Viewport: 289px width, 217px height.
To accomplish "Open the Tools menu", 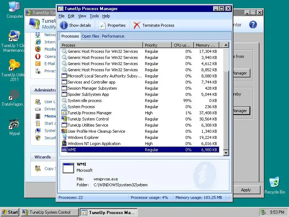I will (x=94, y=16).
